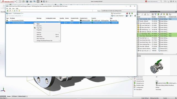
Task: Click the Select cursor tool in SOLIDWORKS toolbar
Action: pos(38,1)
